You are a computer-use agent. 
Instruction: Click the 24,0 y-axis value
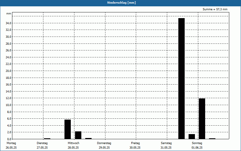coord(9,57)
